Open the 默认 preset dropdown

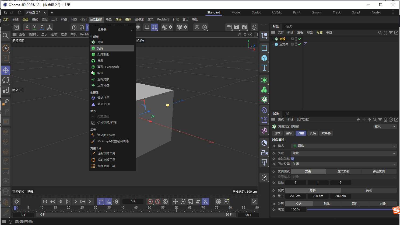385,126
